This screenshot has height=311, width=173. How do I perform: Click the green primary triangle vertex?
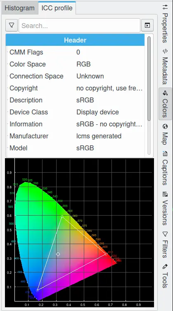[x=62, y=216]
